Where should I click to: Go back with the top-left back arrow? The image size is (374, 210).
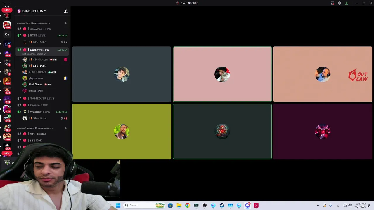4,3
